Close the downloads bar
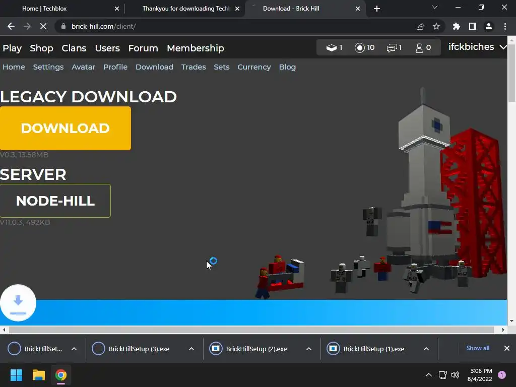Viewport: 516px width, 387px height. click(507, 348)
